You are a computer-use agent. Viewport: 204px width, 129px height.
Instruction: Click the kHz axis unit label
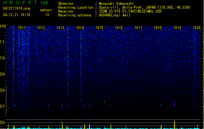(3, 26)
